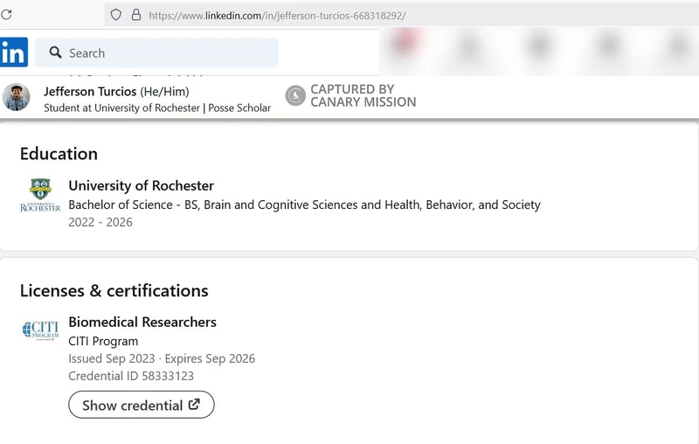699x444 pixels.
Task: Open the University of Rochester education link
Action: click(x=142, y=185)
